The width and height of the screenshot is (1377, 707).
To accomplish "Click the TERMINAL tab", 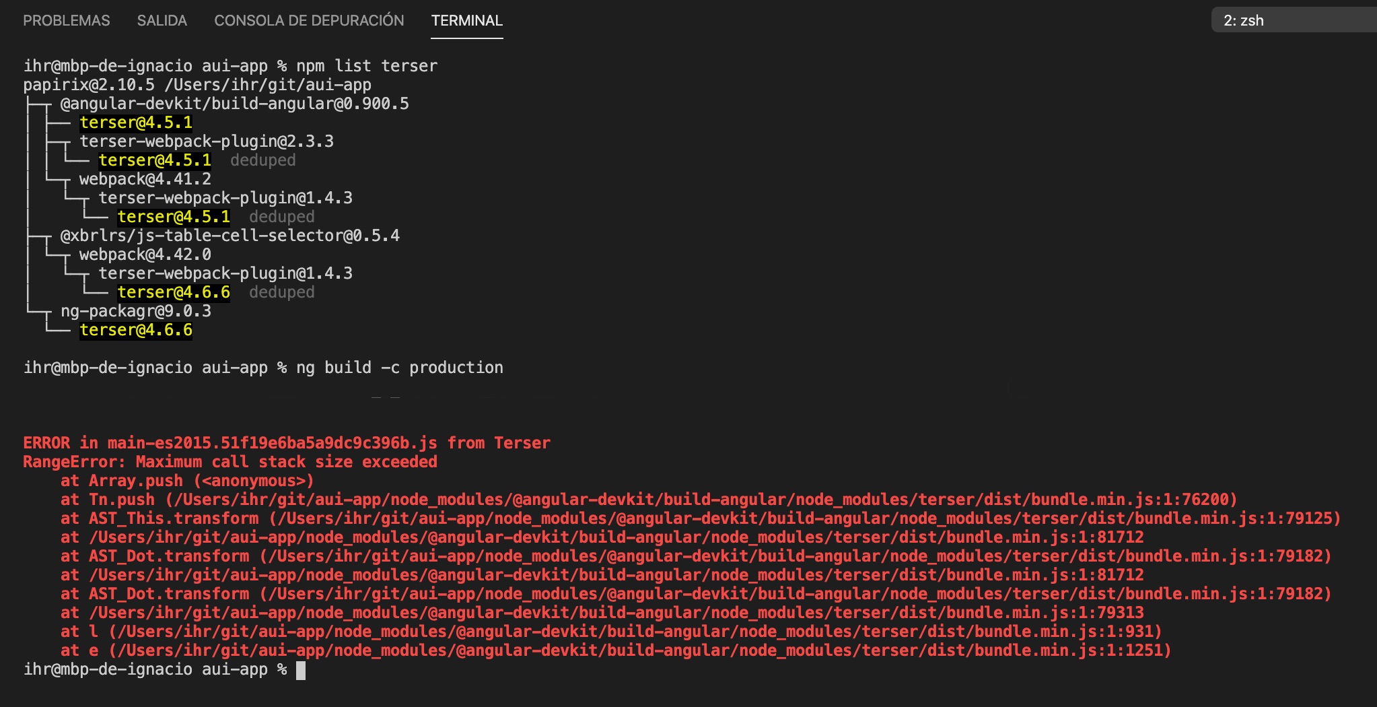I will (x=467, y=20).
